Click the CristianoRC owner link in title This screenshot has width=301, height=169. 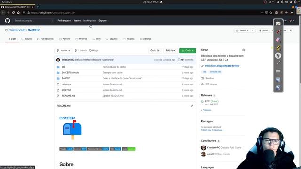click(x=17, y=30)
